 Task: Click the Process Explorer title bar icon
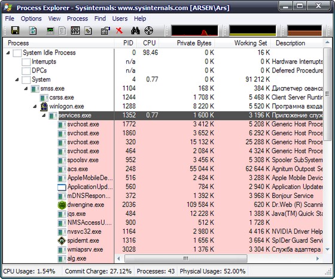point(8,7)
